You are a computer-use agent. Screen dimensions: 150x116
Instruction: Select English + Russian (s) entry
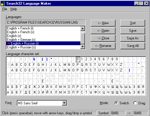43,47
